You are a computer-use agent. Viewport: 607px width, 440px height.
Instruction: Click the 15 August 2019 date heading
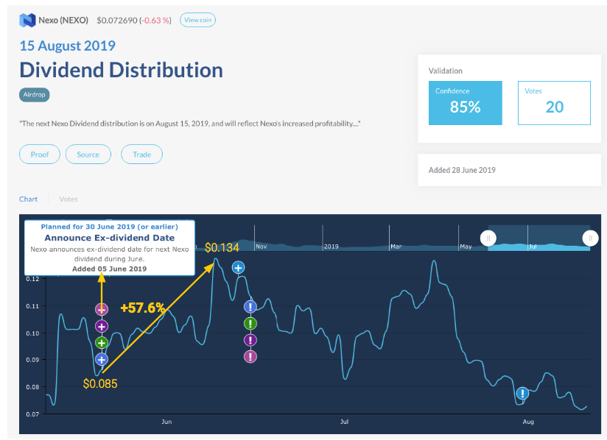point(67,46)
